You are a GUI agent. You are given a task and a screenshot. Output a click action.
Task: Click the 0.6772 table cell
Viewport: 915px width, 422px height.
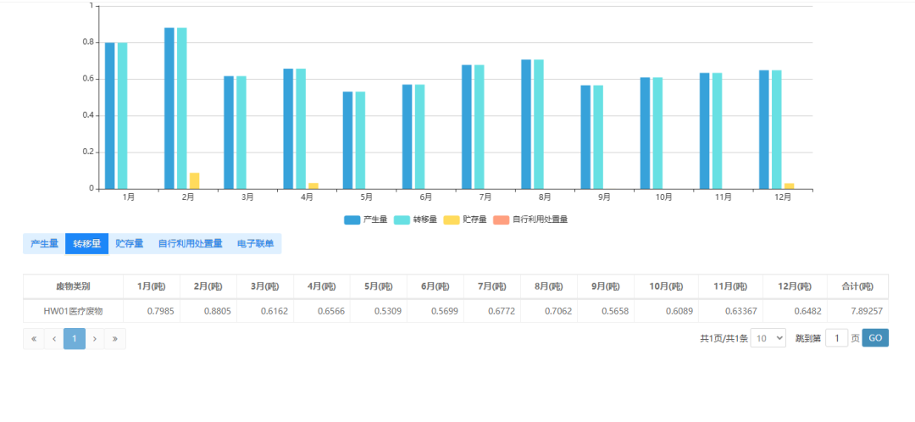coord(492,311)
